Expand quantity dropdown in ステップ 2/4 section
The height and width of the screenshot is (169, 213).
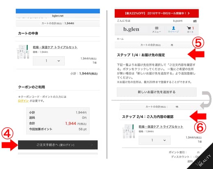(x=154, y=140)
